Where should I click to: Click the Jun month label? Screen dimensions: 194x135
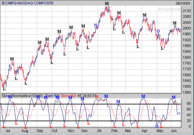(x=174, y=131)
